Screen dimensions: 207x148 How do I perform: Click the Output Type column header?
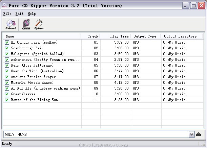pos(146,36)
